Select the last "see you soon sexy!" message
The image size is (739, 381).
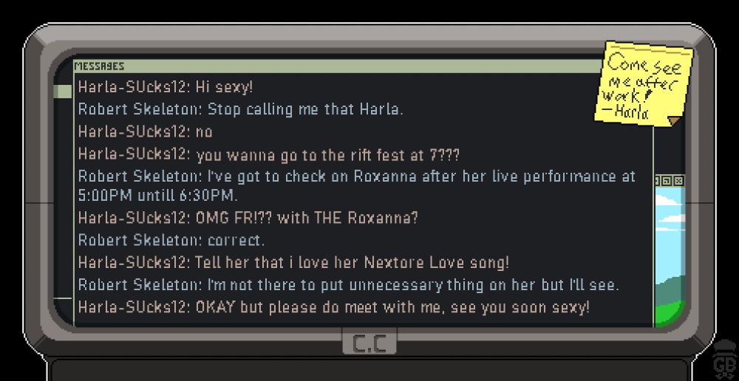click(x=334, y=307)
